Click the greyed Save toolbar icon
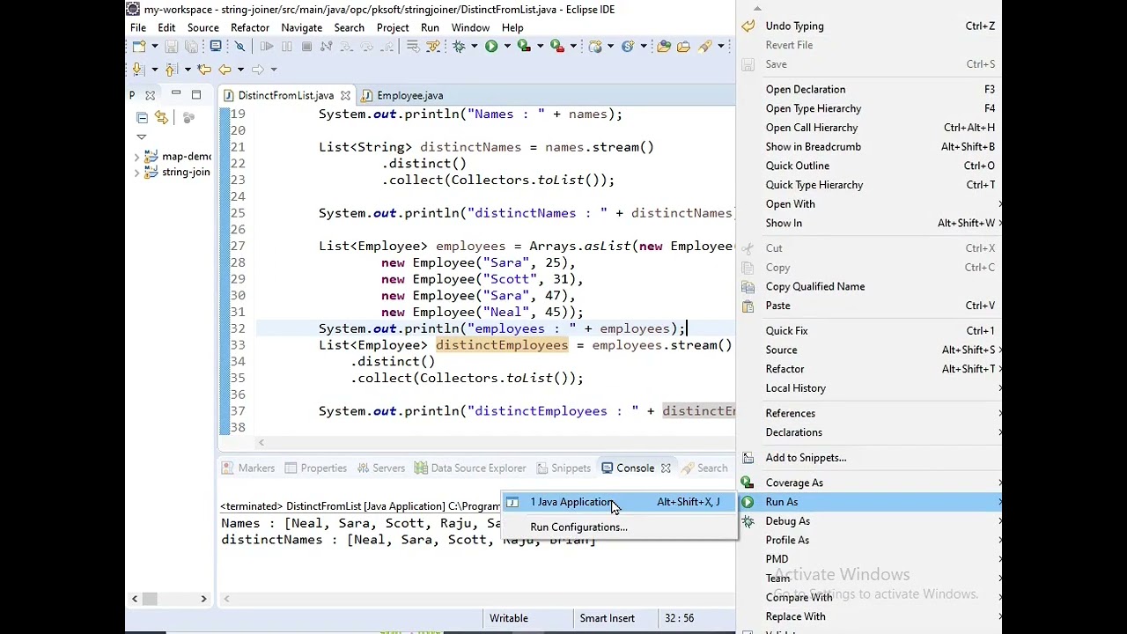 click(x=171, y=46)
